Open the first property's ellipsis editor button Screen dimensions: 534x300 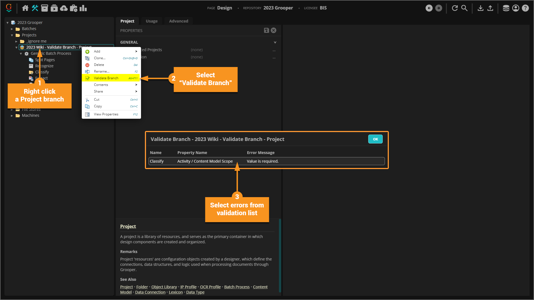click(274, 50)
